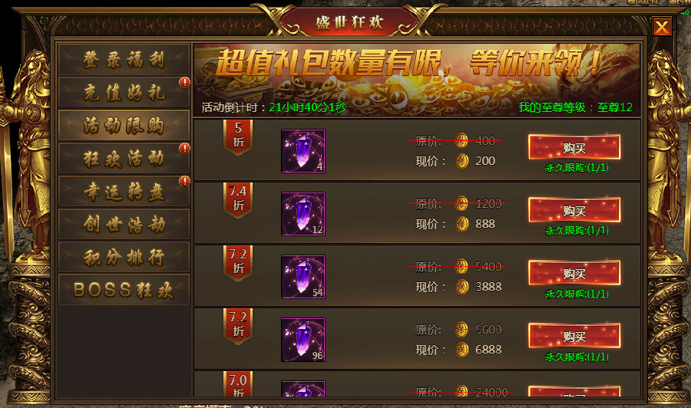Open the 狂欢活动 tab
The image size is (691, 408).
click(x=124, y=159)
